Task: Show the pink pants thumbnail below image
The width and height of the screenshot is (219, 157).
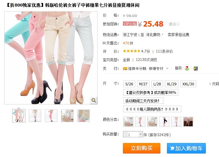Action: pyautogui.click(x=51, y=116)
